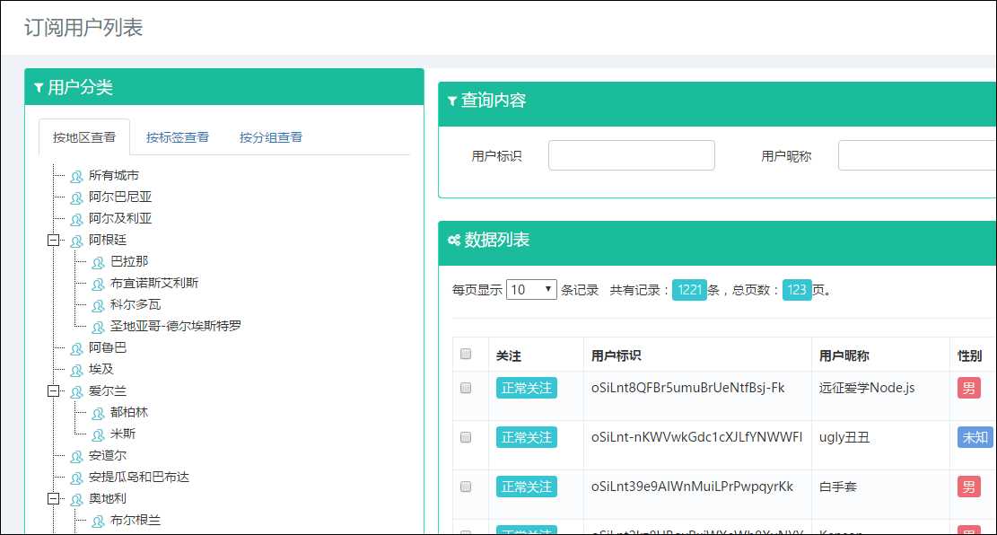Viewport: 997px width, 535px height.
Task: Click the user icon beside 圣地亚哥-德尔埃斯特罗
Action: (x=98, y=327)
